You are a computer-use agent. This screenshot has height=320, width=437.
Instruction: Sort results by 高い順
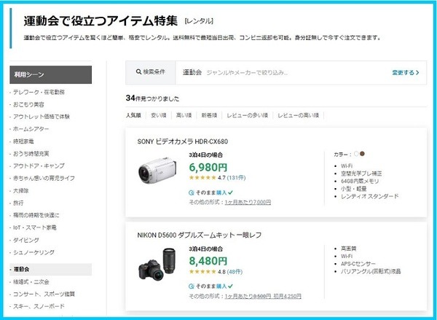(x=184, y=115)
